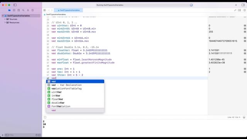Click the plus button in navigator footer
Image resolution: width=247 pixels, height=139 pixels.
(3, 135)
